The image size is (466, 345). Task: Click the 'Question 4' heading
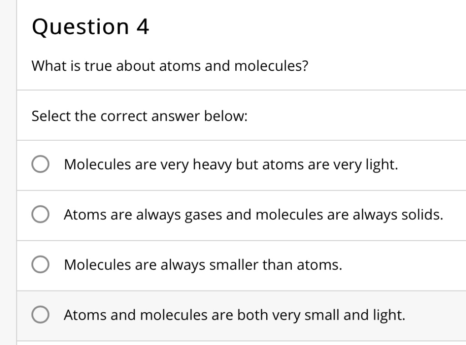pyautogui.click(x=90, y=26)
